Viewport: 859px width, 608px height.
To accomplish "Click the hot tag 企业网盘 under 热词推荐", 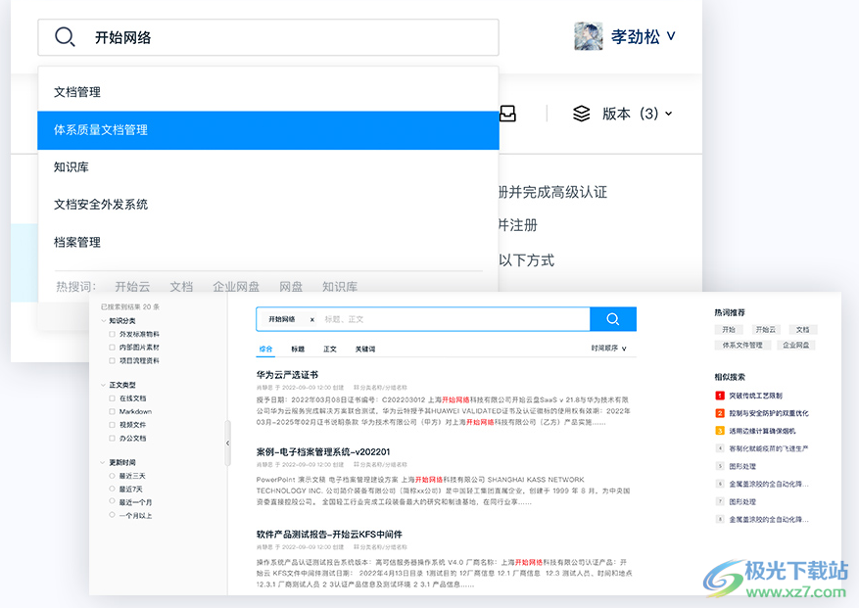I will 796,345.
